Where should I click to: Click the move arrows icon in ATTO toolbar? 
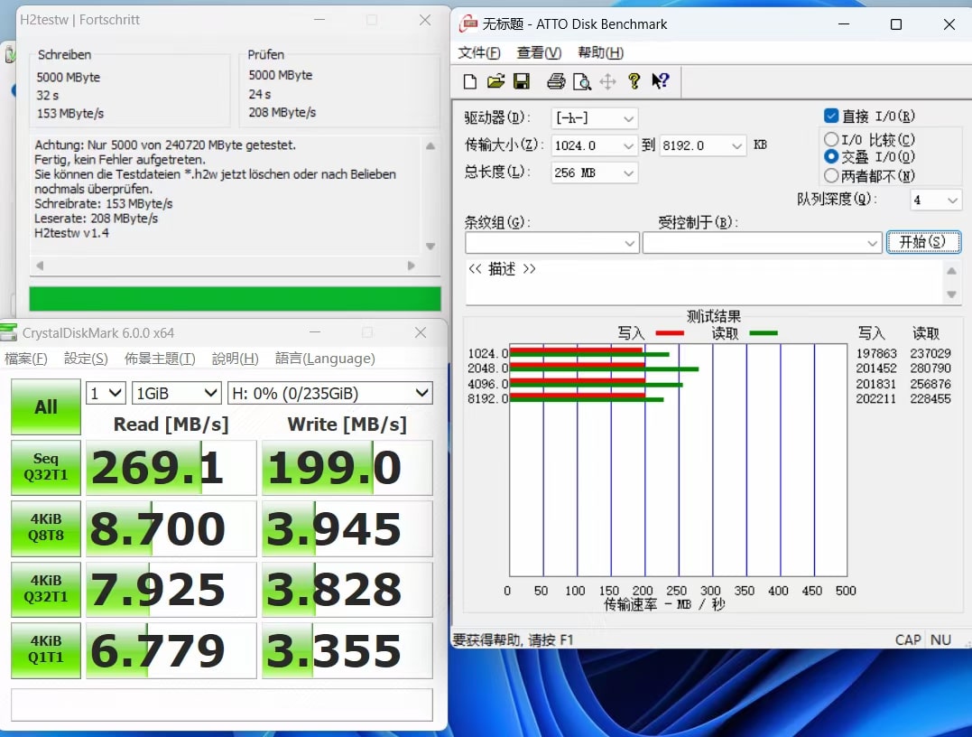[607, 81]
